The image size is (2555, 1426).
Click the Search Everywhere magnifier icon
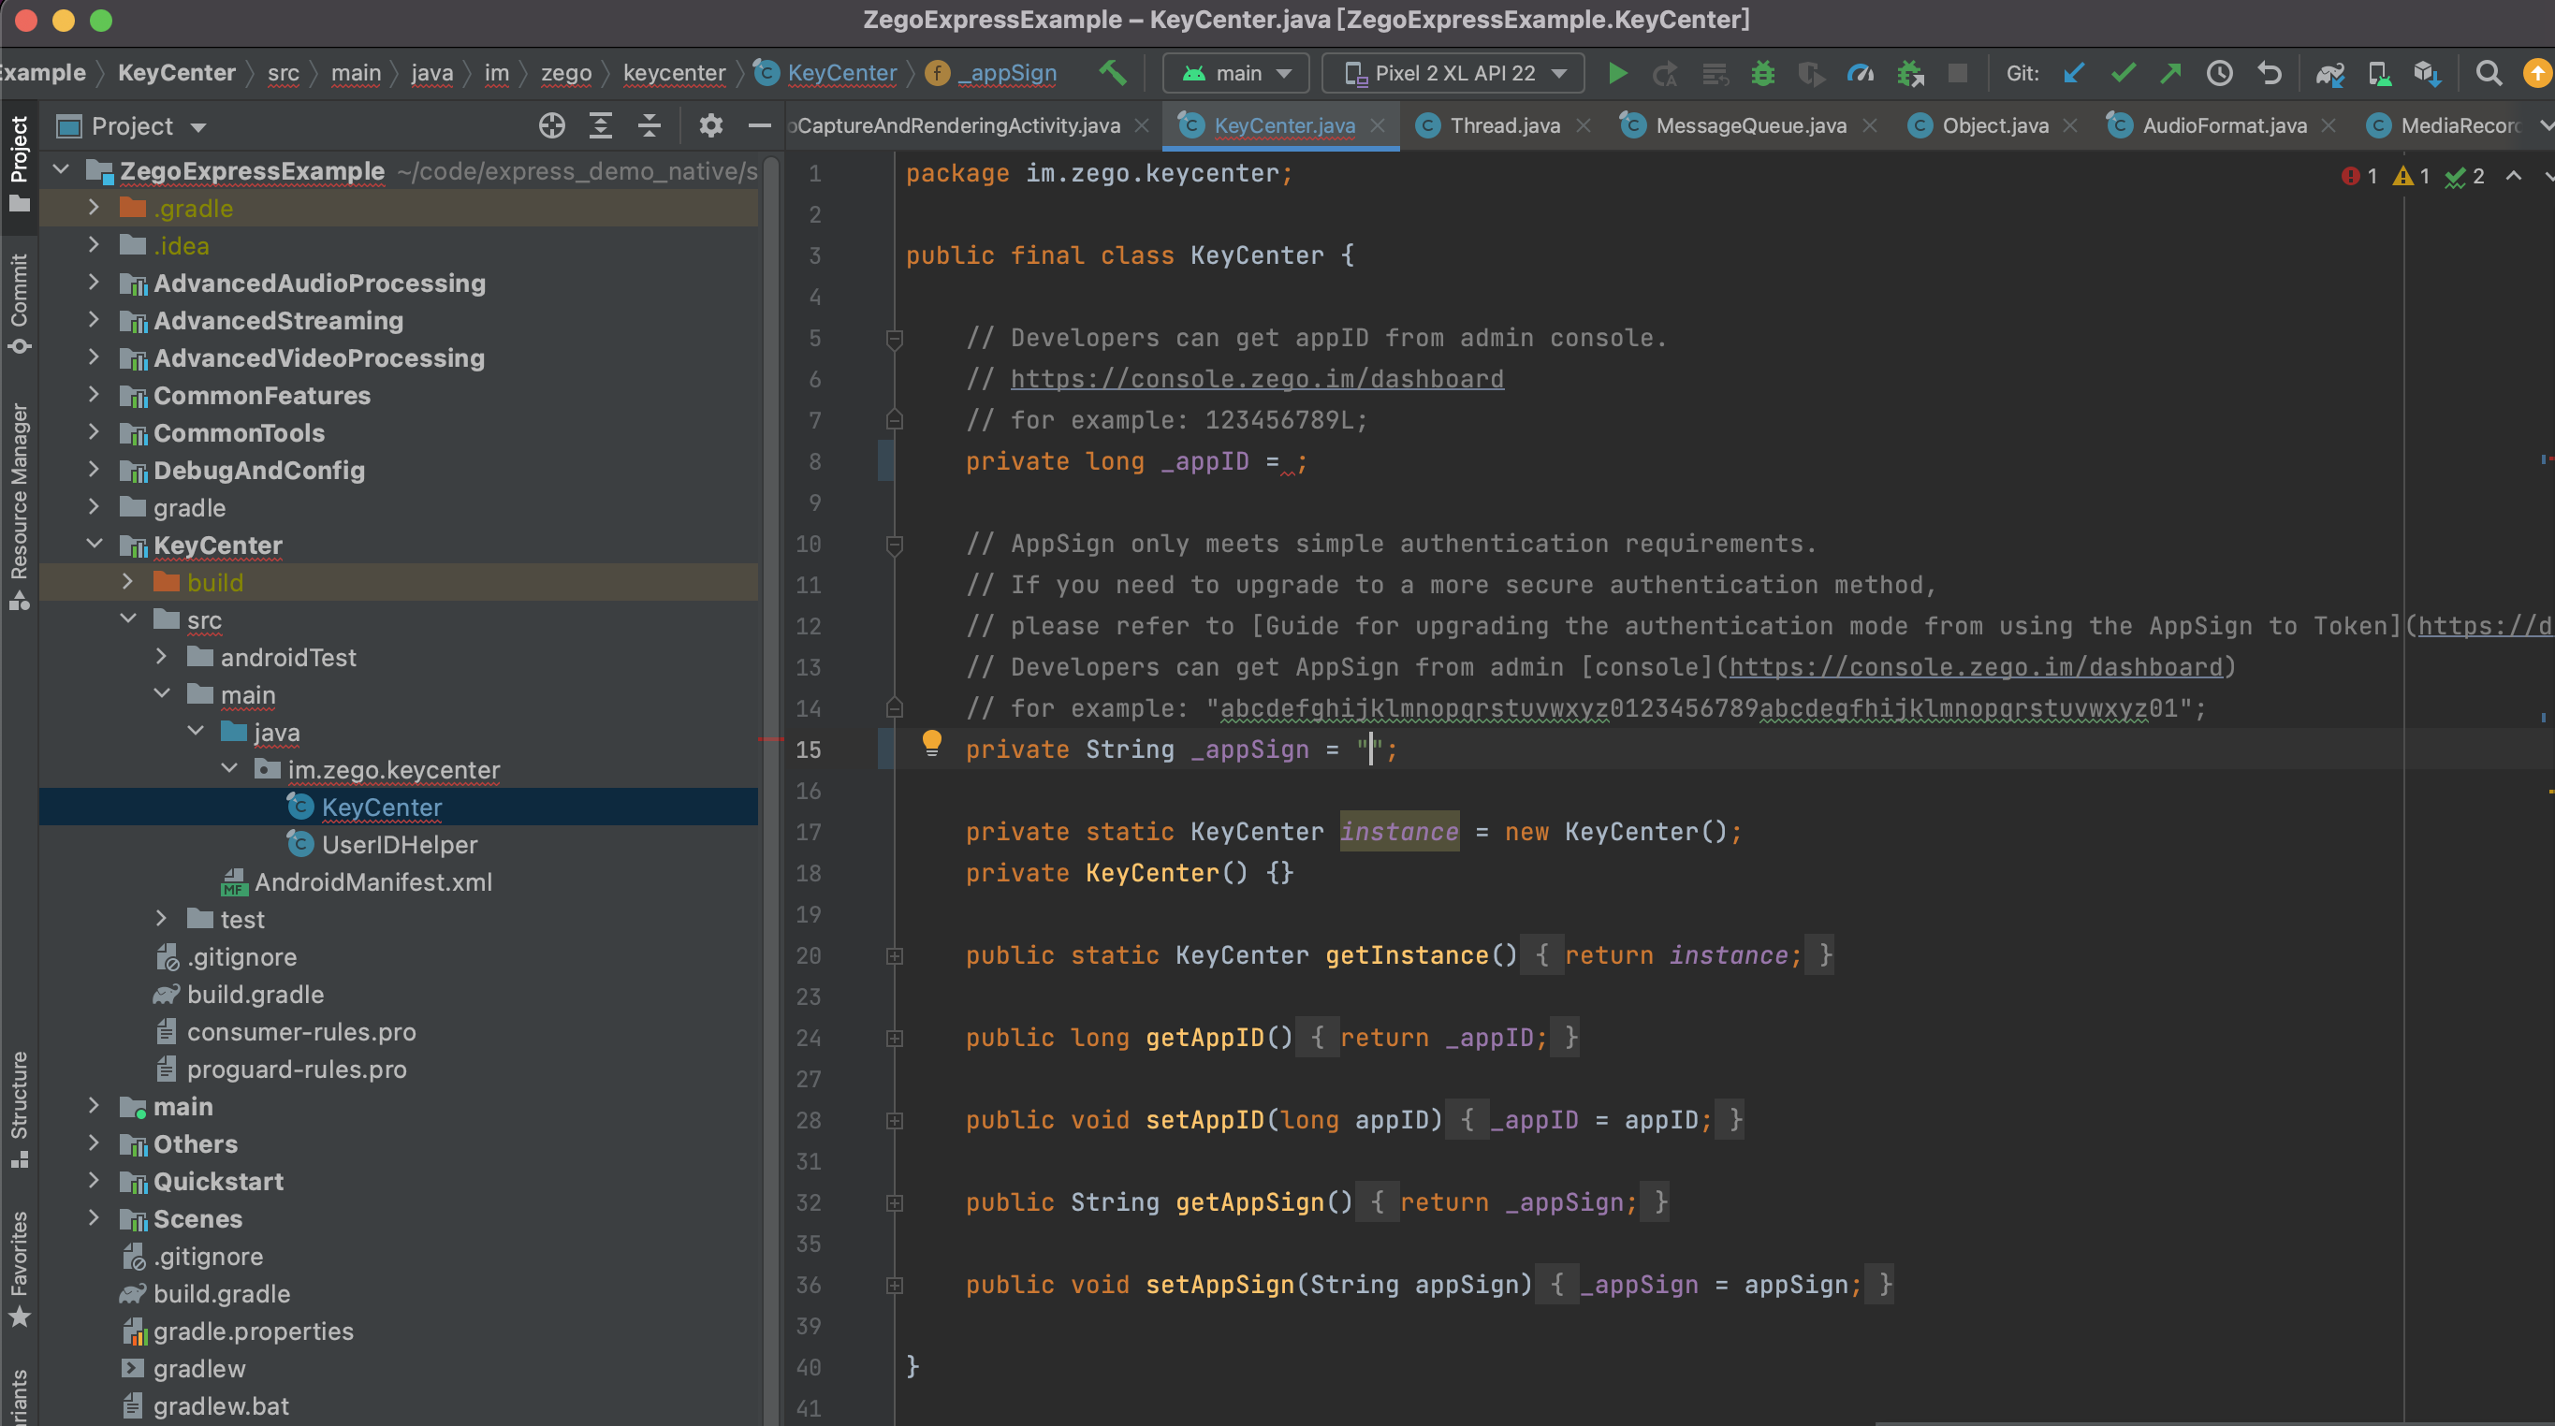pyautogui.click(x=2488, y=73)
